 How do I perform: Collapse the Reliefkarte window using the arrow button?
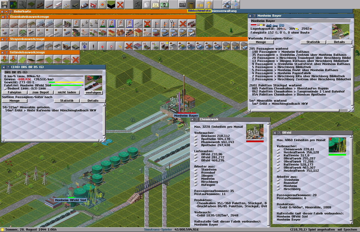(6, 12)
